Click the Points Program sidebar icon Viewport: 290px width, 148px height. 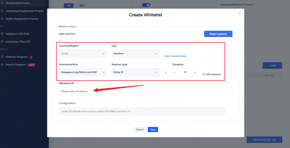click(x=2, y=65)
